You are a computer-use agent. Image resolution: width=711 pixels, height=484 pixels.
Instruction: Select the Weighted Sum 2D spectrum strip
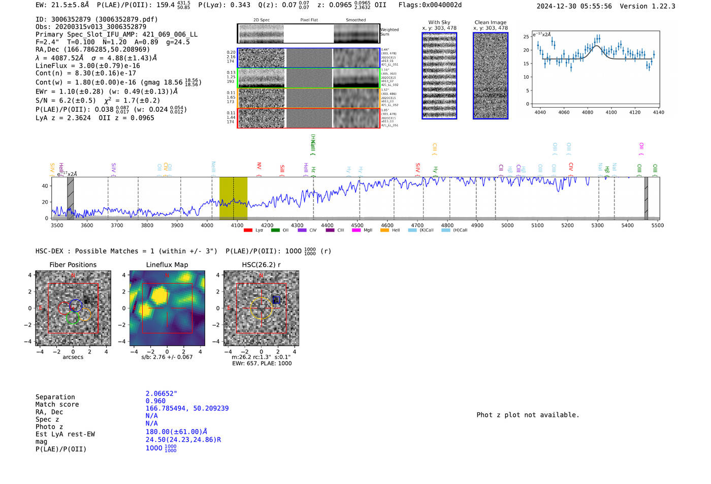click(308, 34)
